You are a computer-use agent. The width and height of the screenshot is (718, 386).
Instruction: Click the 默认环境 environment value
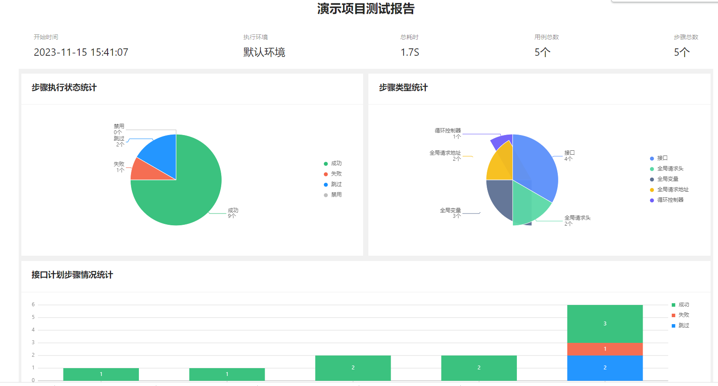pos(264,52)
